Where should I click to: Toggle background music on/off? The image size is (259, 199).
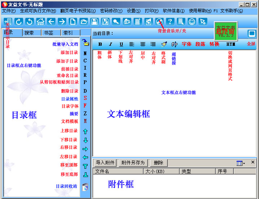point(159,22)
